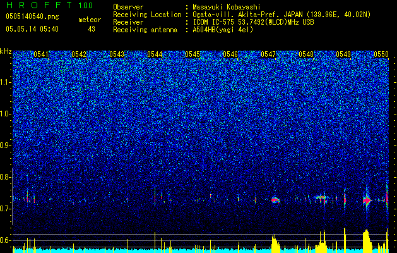Click the meteor count value 43

tap(92, 29)
